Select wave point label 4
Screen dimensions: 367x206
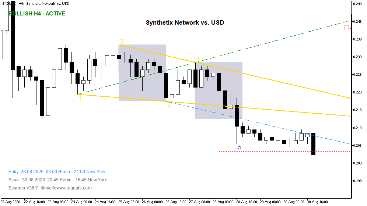(x=198, y=59)
